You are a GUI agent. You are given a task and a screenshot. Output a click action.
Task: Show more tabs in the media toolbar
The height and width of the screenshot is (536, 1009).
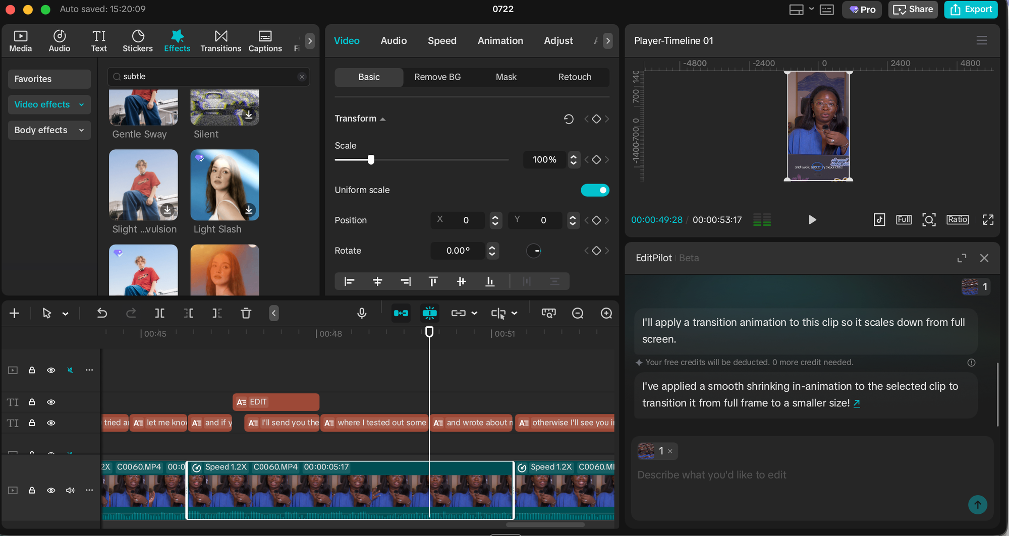[310, 41]
